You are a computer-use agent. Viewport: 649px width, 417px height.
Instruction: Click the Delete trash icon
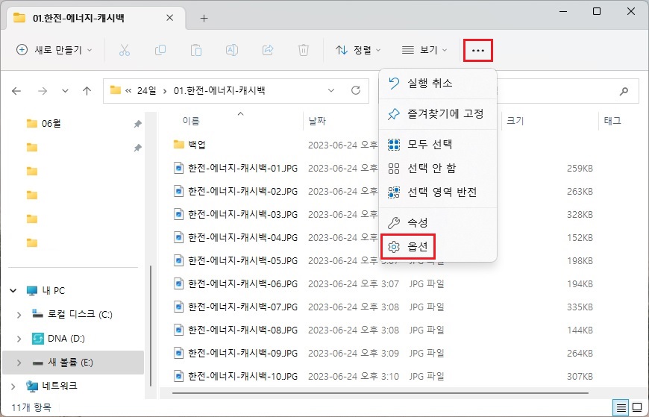click(x=304, y=50)
